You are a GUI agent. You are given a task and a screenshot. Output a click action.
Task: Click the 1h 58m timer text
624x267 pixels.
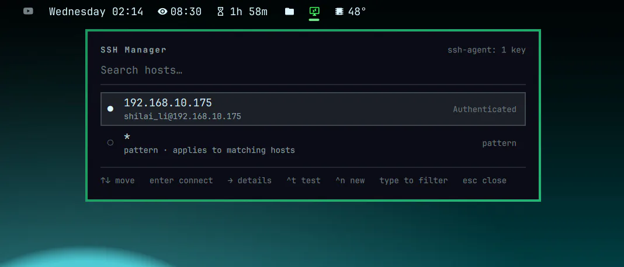249,12
